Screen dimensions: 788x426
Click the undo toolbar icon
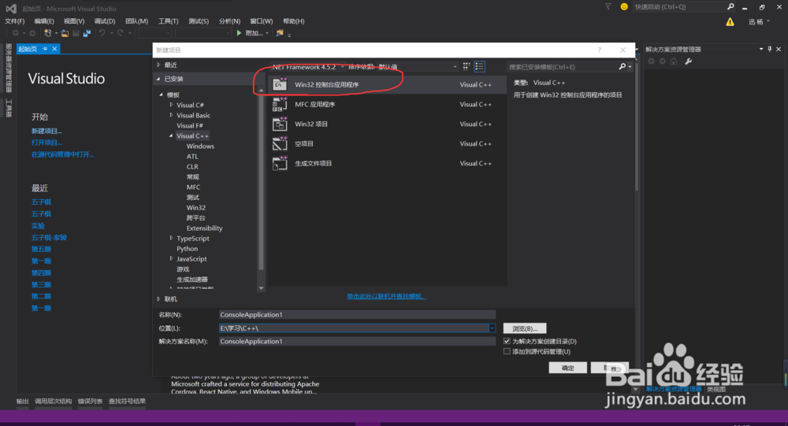click(102, 33)
